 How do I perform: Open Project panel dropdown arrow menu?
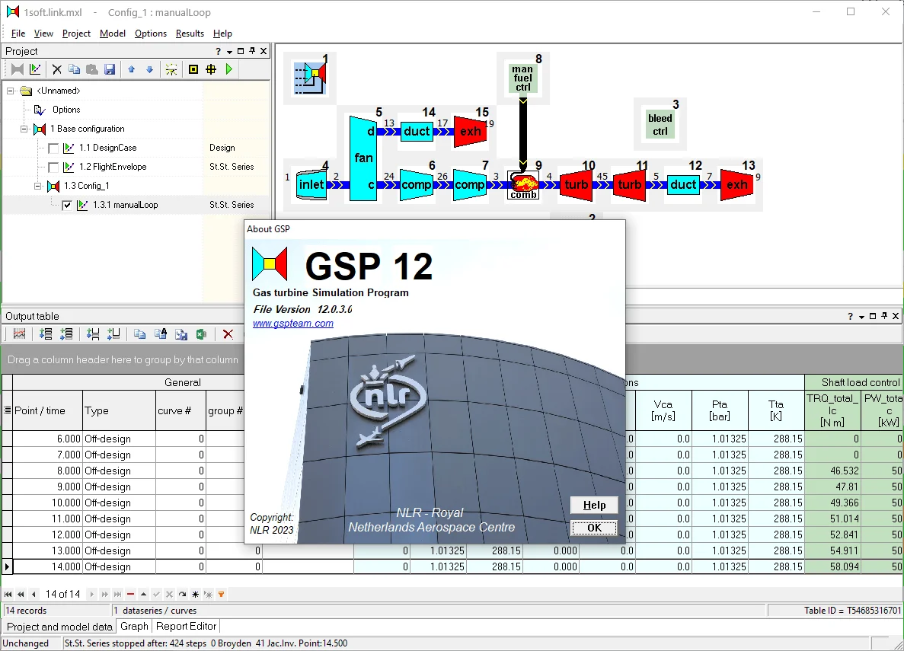pyautogui.click(x=229, y=51)
